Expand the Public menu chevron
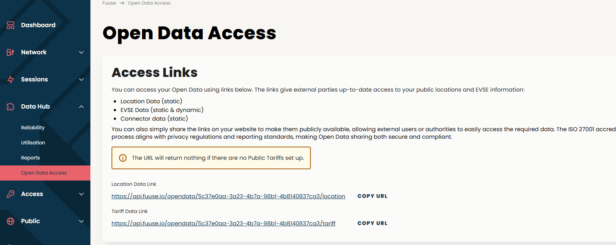616x245 pixels. tap(81, 221)
